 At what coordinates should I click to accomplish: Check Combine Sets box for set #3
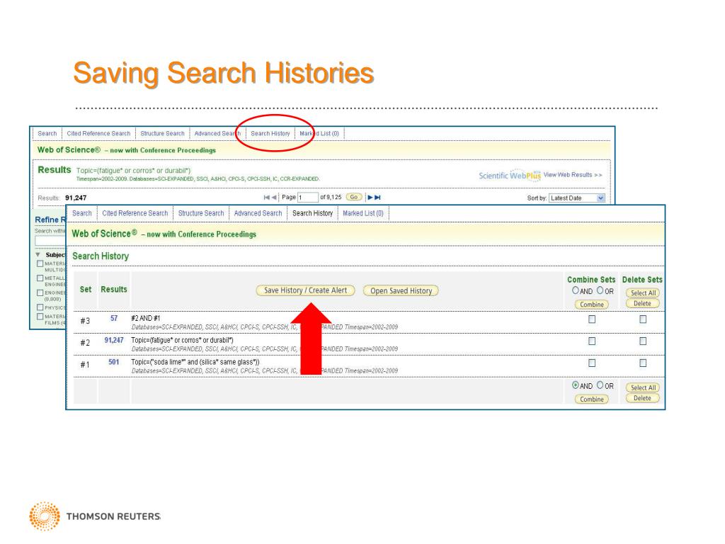[592, 319]
